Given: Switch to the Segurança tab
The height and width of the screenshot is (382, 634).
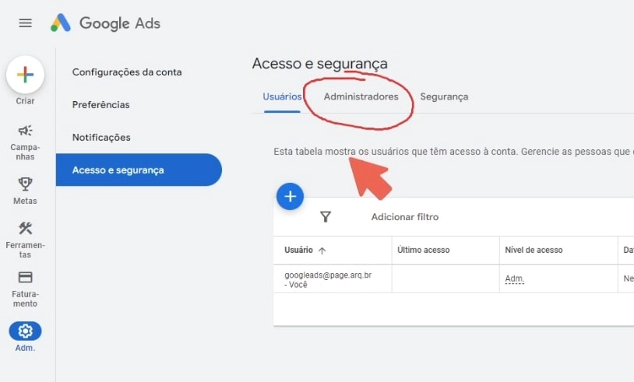Looking at the screenshot, I should click(x=444, y=96).
